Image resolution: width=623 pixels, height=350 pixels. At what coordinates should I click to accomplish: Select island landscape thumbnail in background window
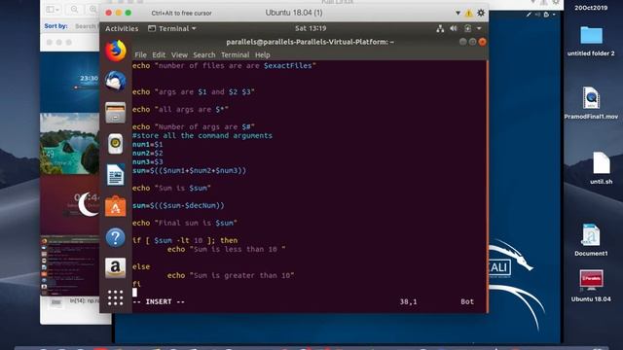click(x=70, y=144)
